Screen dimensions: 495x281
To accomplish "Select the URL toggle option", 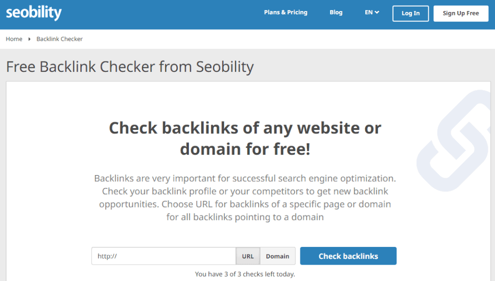I will (248, 256).
